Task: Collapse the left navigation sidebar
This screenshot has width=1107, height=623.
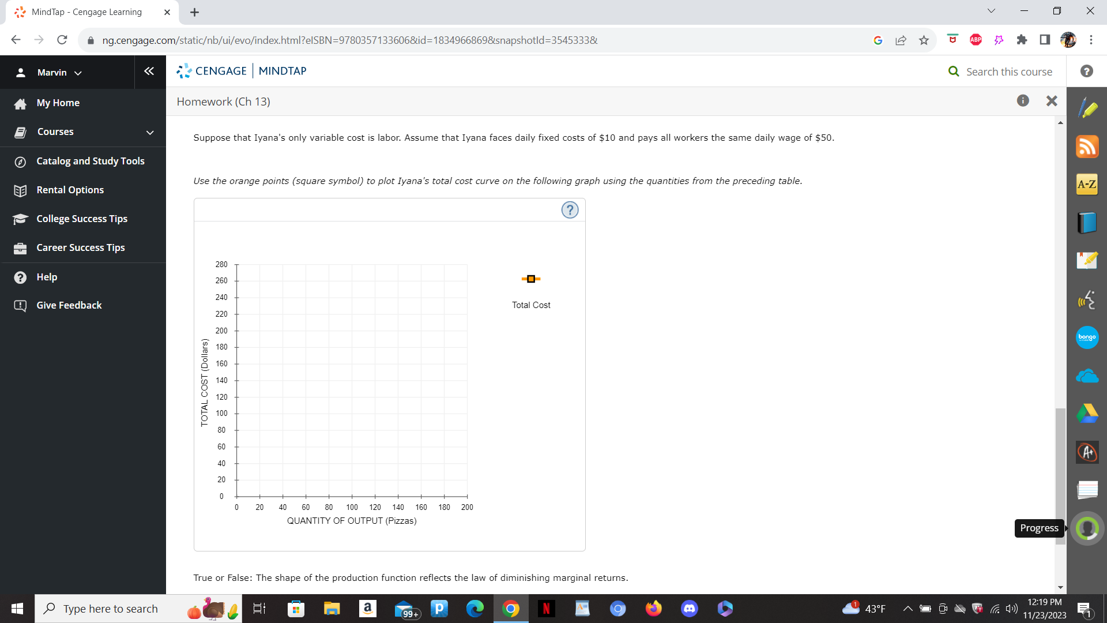Action: 149,71
